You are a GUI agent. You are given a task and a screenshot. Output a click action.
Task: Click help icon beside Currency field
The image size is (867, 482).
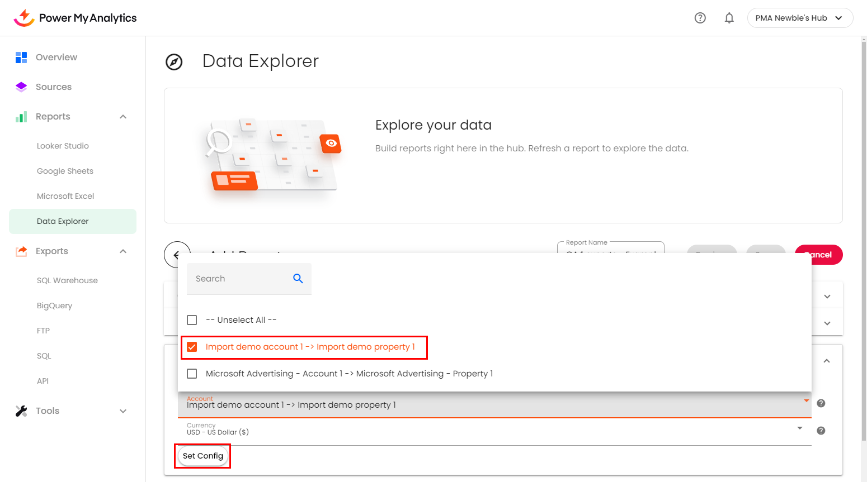(821, 431)
